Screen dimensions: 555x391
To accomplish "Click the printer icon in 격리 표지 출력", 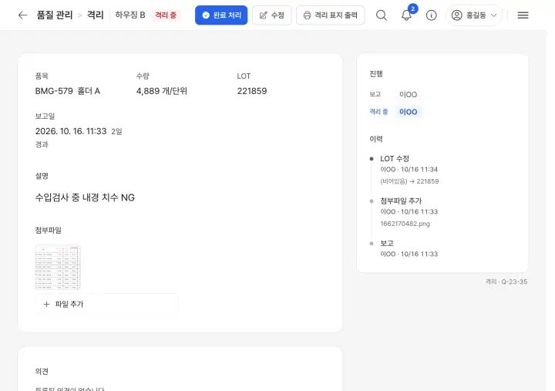I will [307, 15].
